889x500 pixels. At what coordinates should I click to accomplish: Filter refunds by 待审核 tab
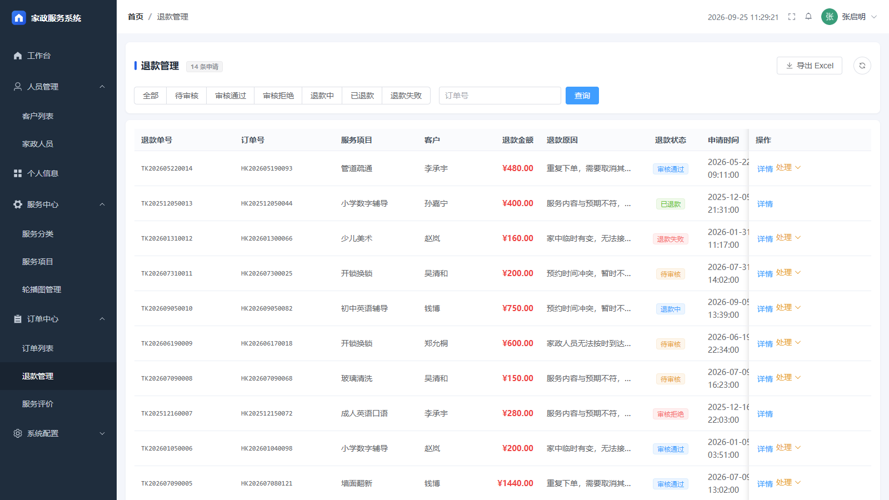click(x=187, y=96)
